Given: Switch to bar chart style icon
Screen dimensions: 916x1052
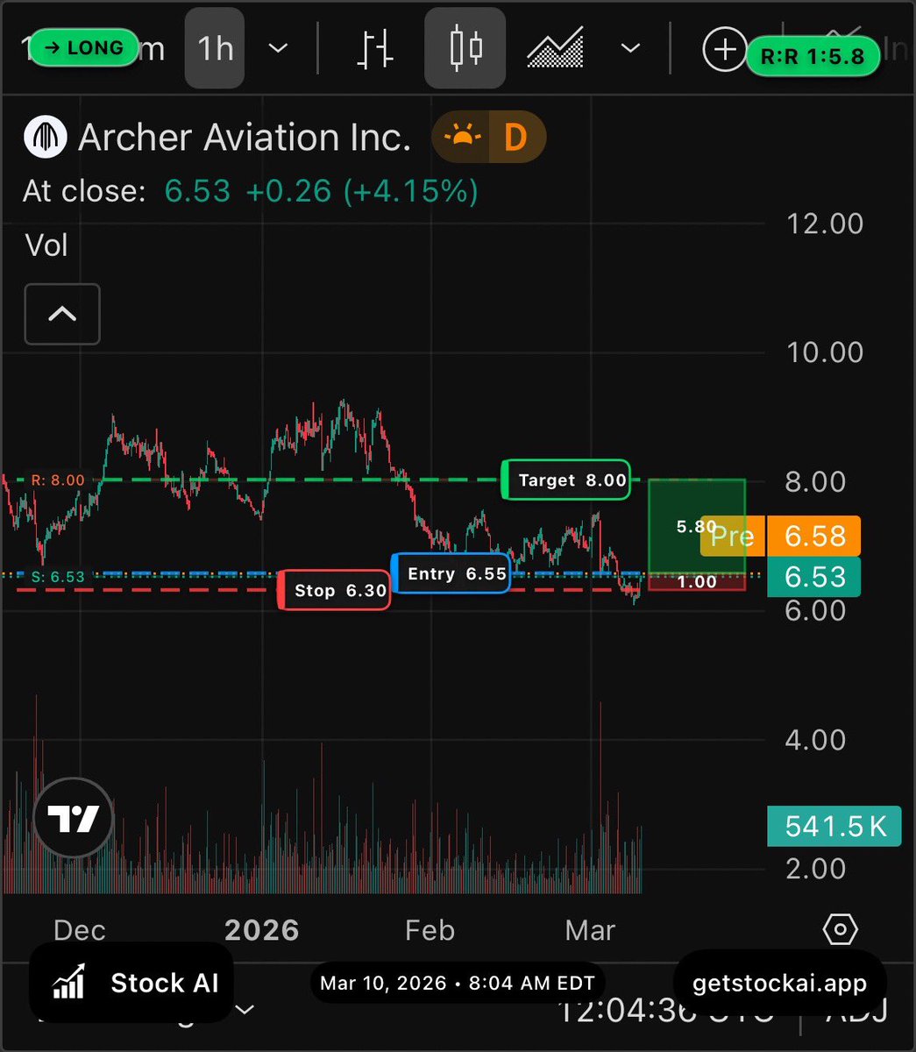Looking at the screenshot, I should point(374,49).
